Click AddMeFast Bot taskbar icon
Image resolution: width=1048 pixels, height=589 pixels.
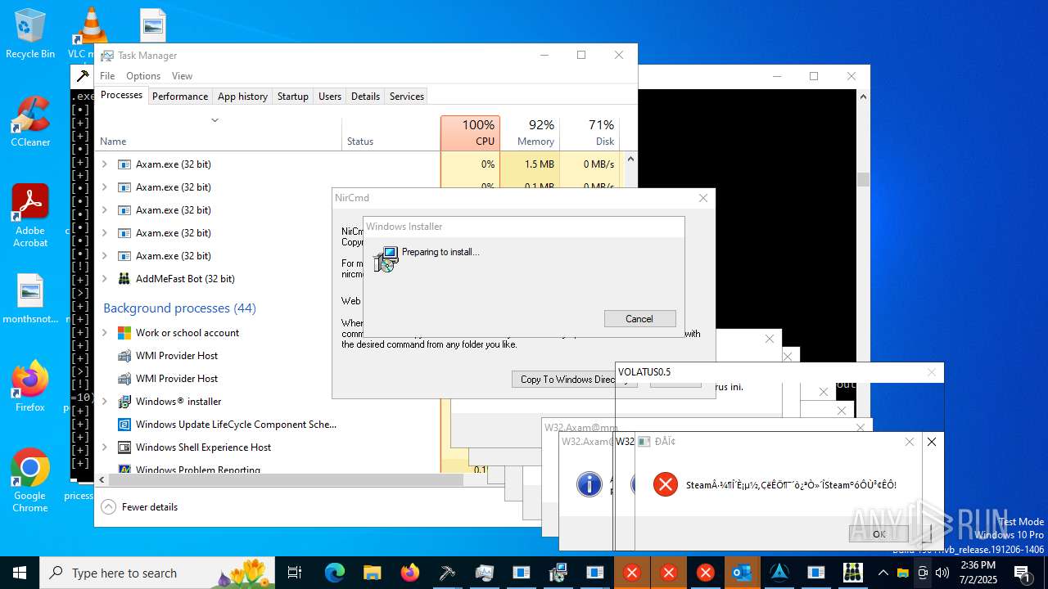point(853,573)
